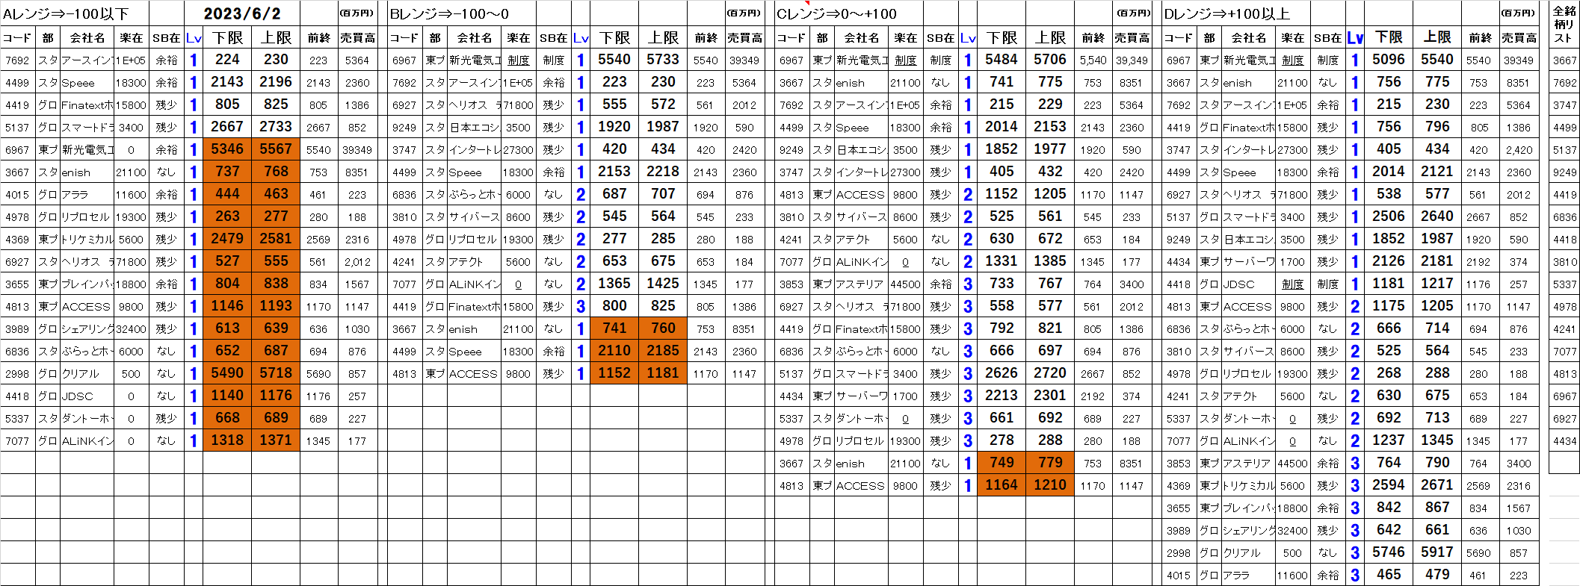Select upper limit 867 in D range
Screen dimensions: 1580x586
point(1437,508)
